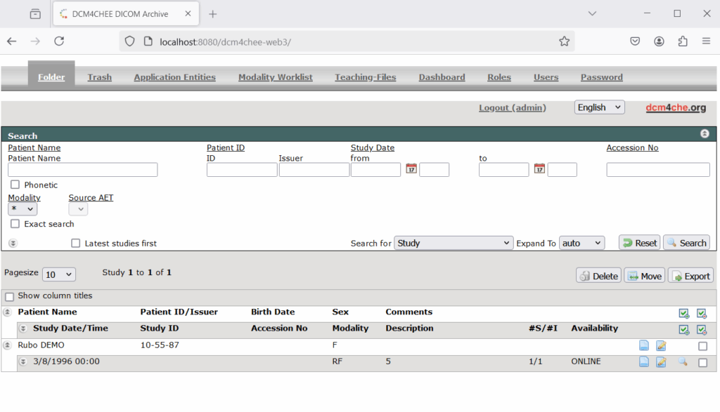
Task: Select the 3/8/1996 study checkbox
Action: pyautogui.click(x=702, y=362)
